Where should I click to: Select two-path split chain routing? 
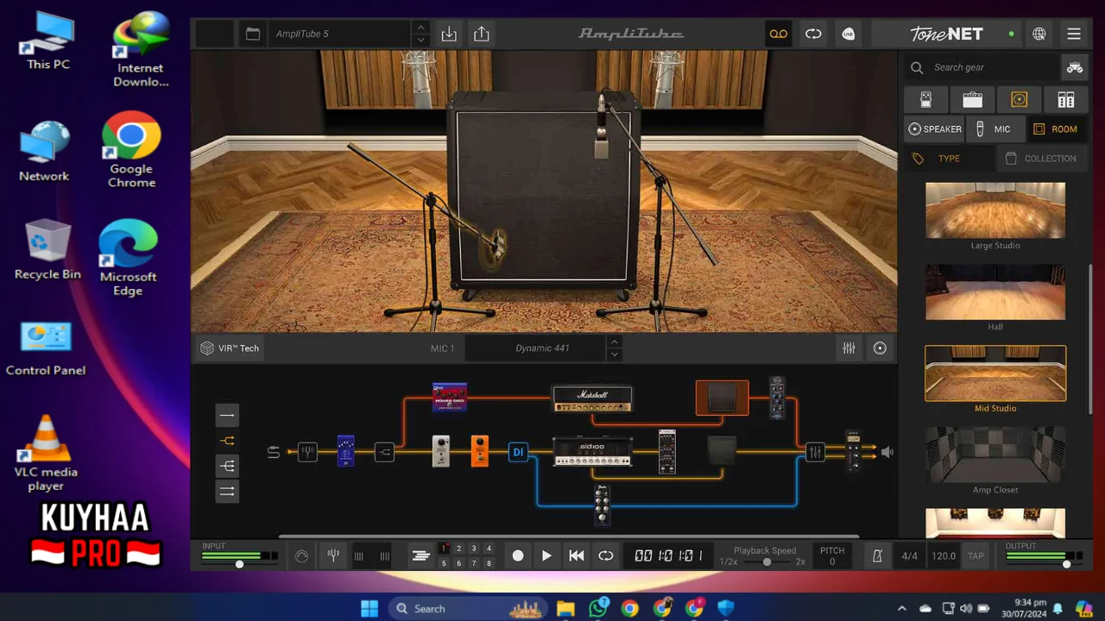pos(227,441)
